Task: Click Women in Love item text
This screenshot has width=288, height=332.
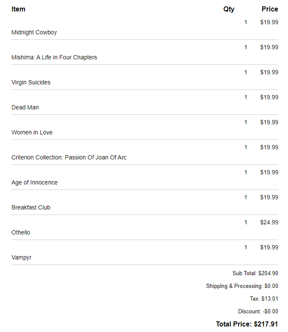Action: pyautogui.click(x=32, y=132)
